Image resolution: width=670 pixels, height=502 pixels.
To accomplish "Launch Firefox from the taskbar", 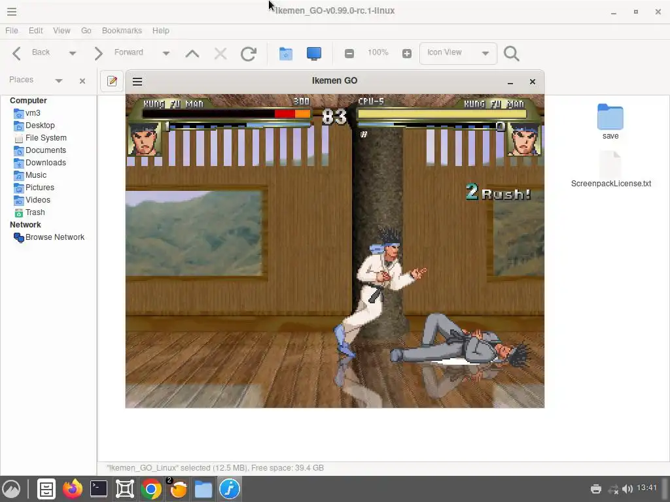I will (x=73, y=489).
